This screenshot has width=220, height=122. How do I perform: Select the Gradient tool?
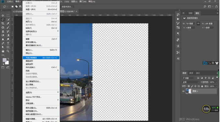point(8,35)
